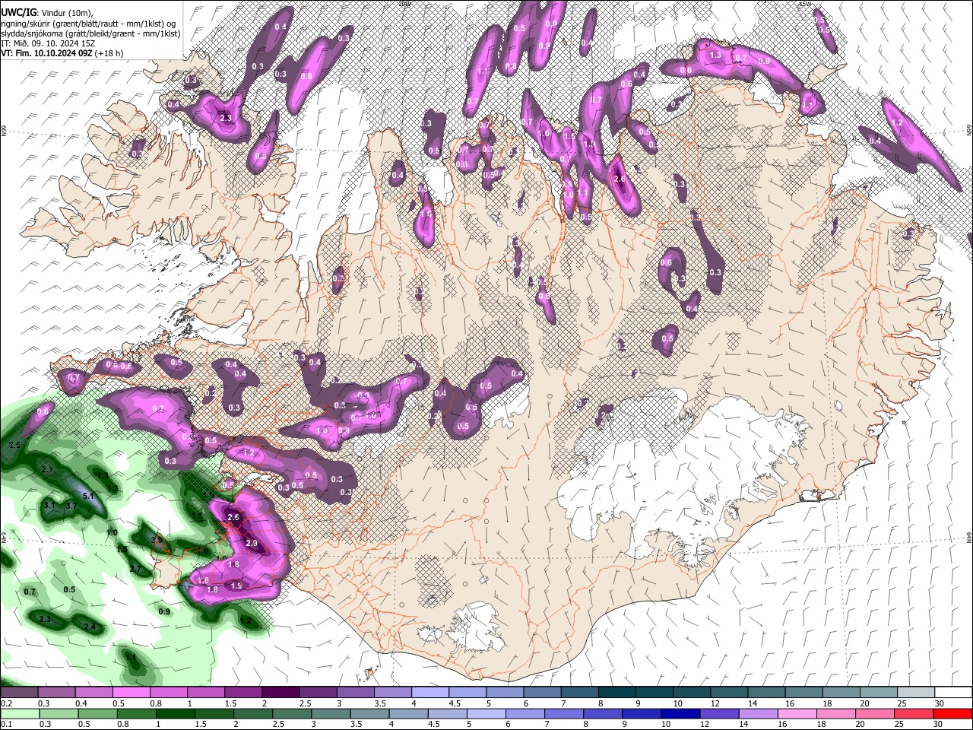
Task: Select the dark teal swatch at 9 in upper scale
Action: click(x=654, y=693)
